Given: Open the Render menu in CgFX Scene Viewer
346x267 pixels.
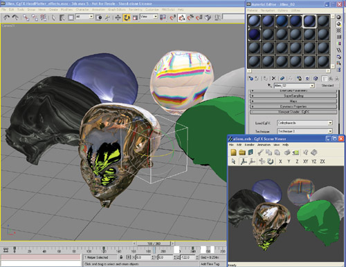Looking at the screenshot, I should (249, 145).
